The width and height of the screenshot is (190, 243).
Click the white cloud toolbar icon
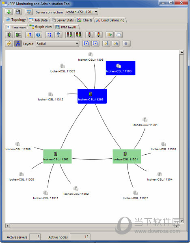tap(119, 35)
